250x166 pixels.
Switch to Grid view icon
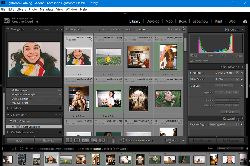point(69,140)
